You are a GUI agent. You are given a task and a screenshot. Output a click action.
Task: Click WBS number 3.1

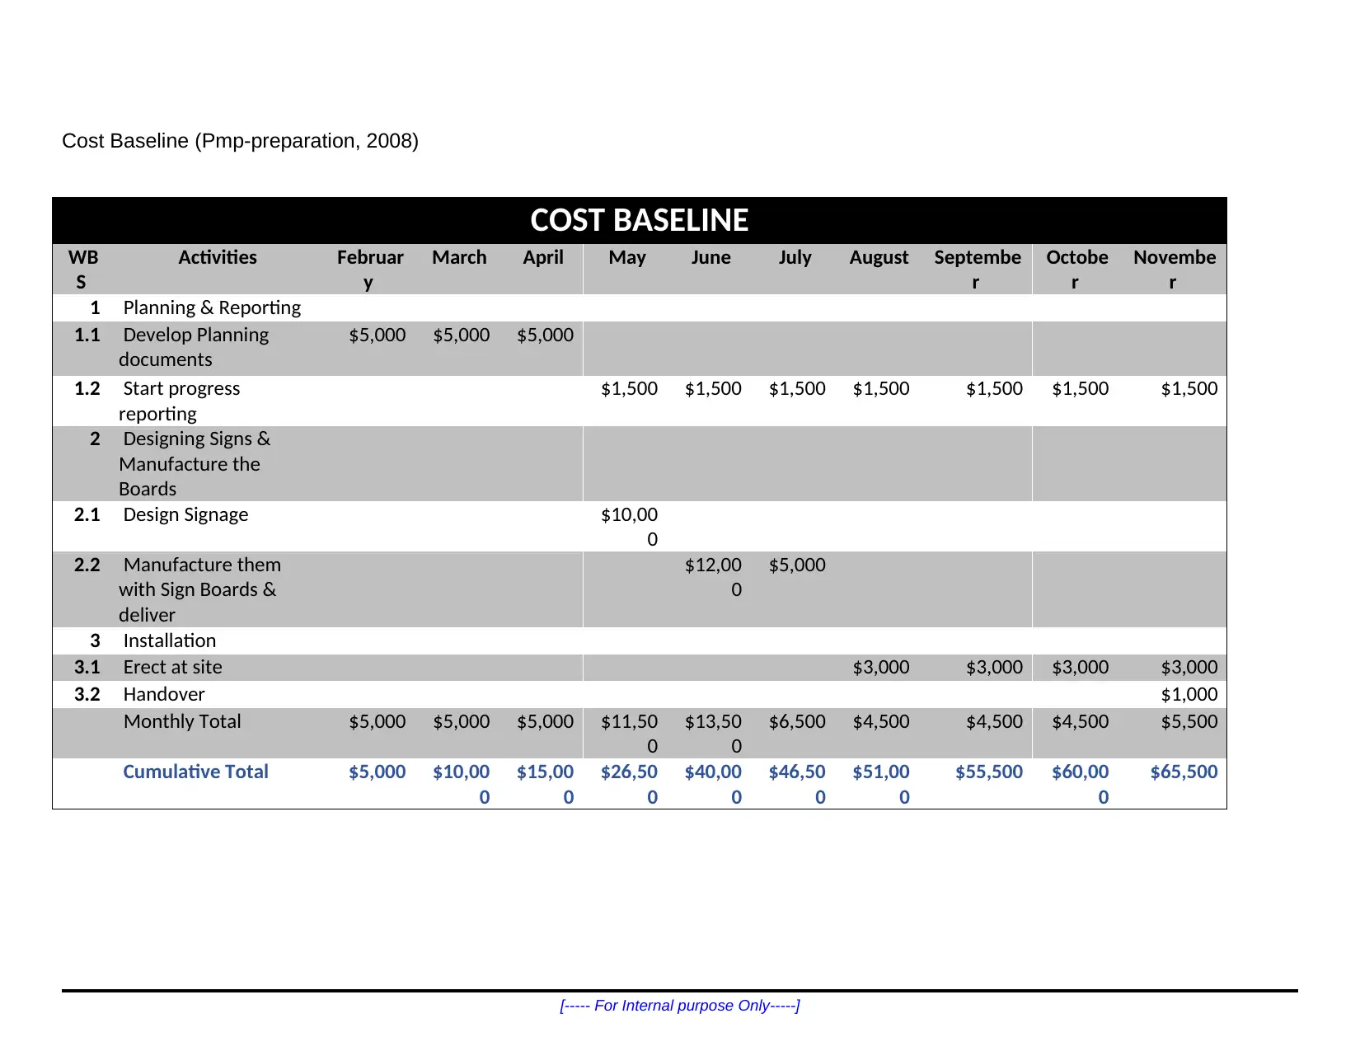pos(87,667)
